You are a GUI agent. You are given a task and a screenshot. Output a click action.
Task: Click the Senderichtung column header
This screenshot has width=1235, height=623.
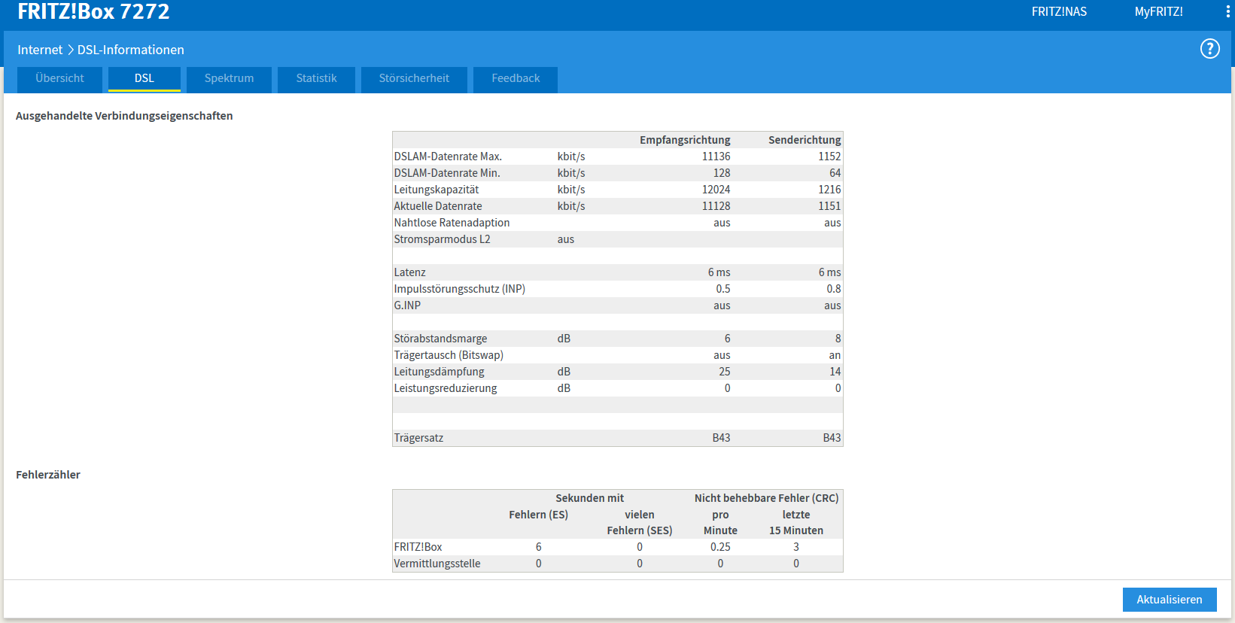805,140
